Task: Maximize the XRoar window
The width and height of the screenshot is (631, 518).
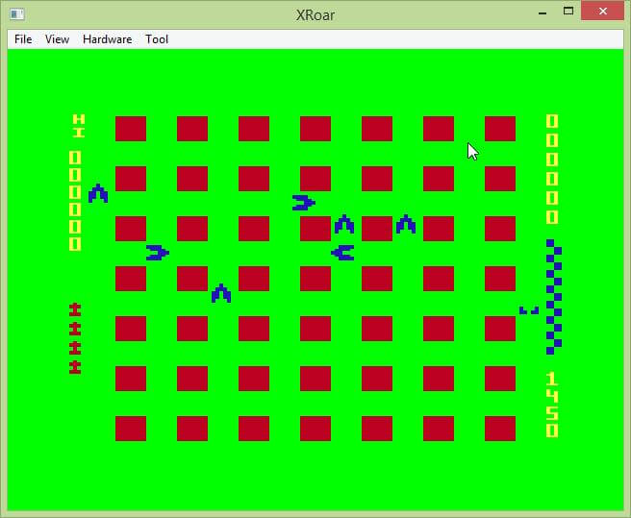Action: [x=568, y=12]
